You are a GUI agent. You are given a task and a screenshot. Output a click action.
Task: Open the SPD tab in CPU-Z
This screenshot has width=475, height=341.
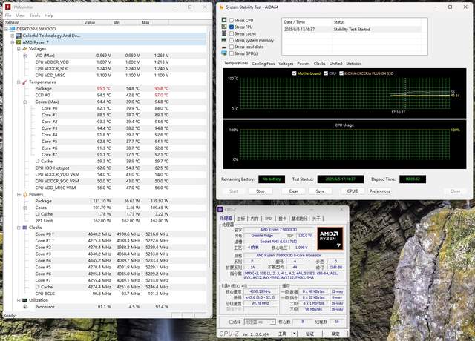pyautogui.click(x=269, y=219)
